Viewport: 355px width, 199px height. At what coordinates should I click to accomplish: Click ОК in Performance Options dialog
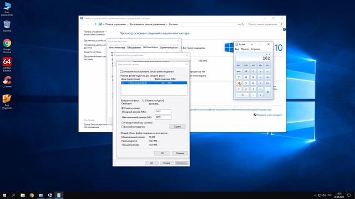coord(151,163)
